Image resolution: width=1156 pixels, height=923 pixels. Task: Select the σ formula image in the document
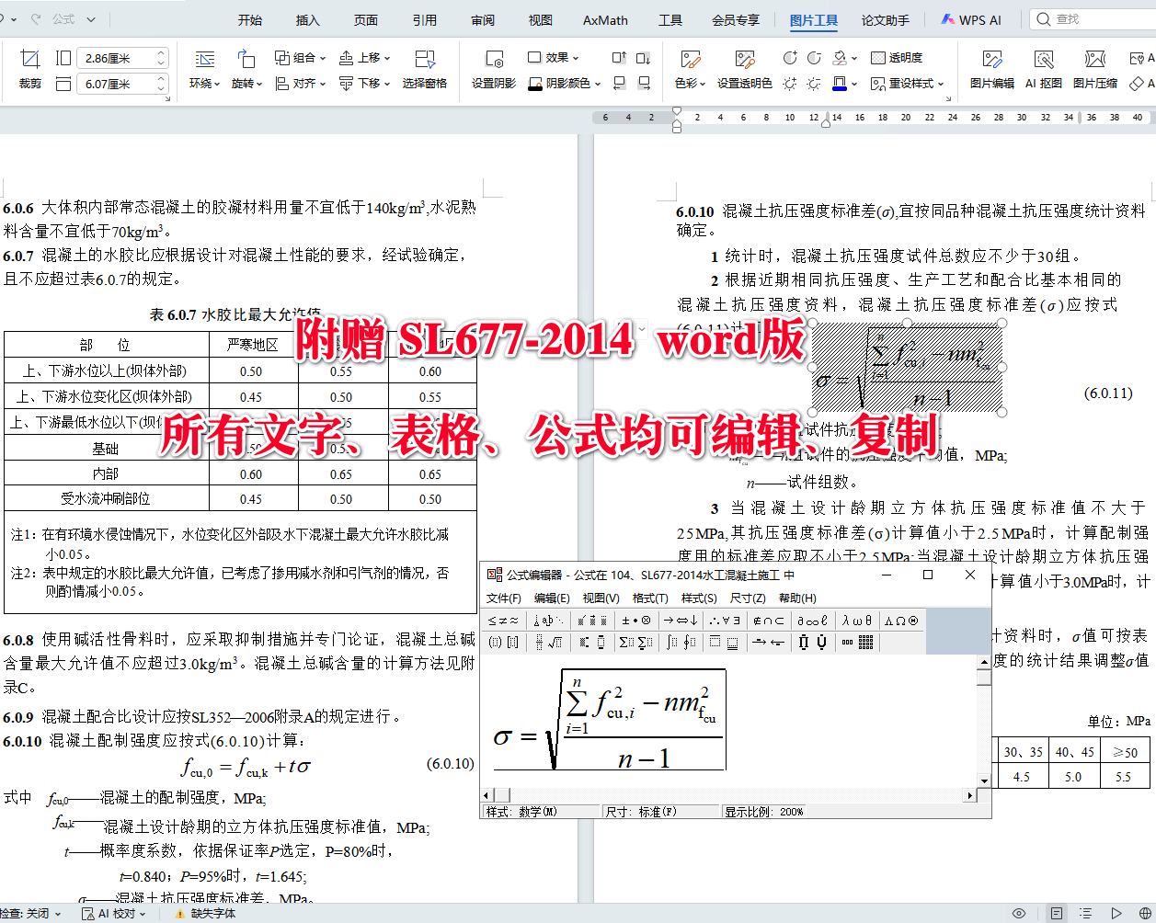coord(907,368)
